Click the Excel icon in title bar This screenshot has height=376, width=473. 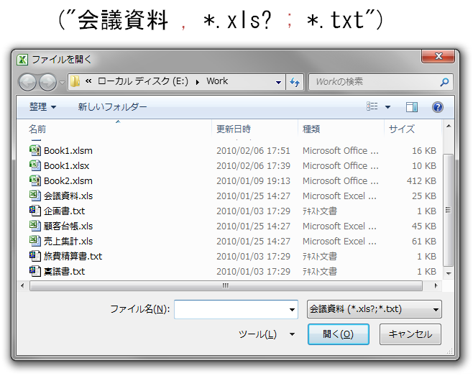click(22, 60)
